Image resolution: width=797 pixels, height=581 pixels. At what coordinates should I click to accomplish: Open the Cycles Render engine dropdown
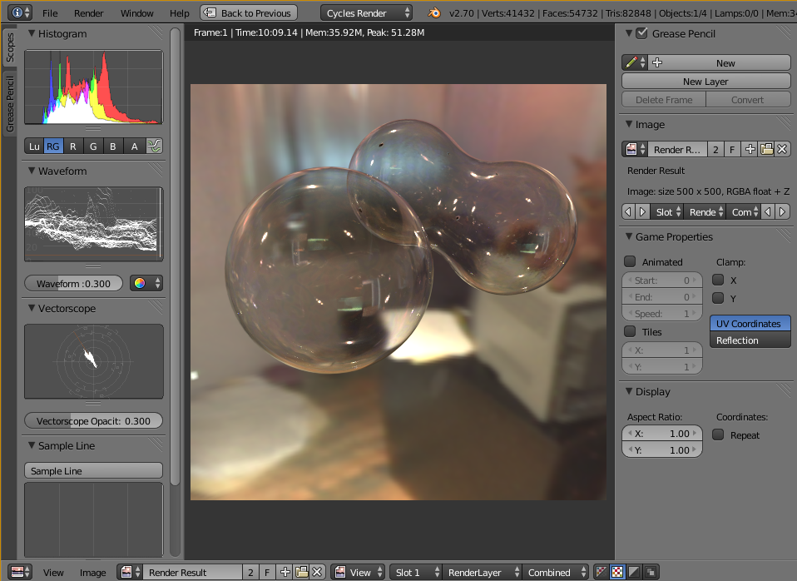(366, 12)
